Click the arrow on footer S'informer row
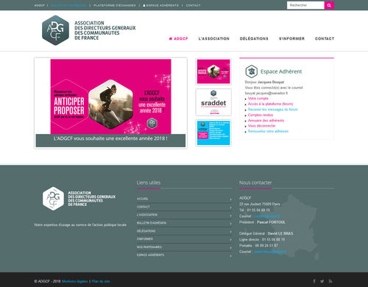368x287 pixels. point(230,240)
